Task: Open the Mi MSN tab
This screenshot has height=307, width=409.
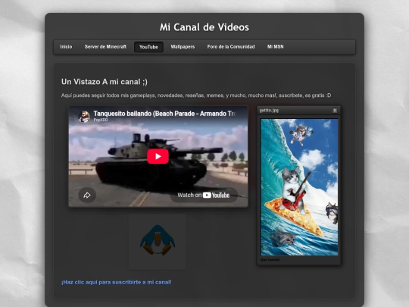Action: pyautogui.click(x=275, y=47)
